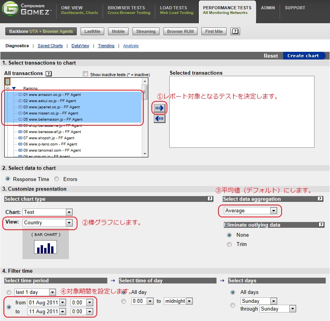The image size is (330, 321).
Task: Collapse the Ranking tree node
Action: coord(8,89)
